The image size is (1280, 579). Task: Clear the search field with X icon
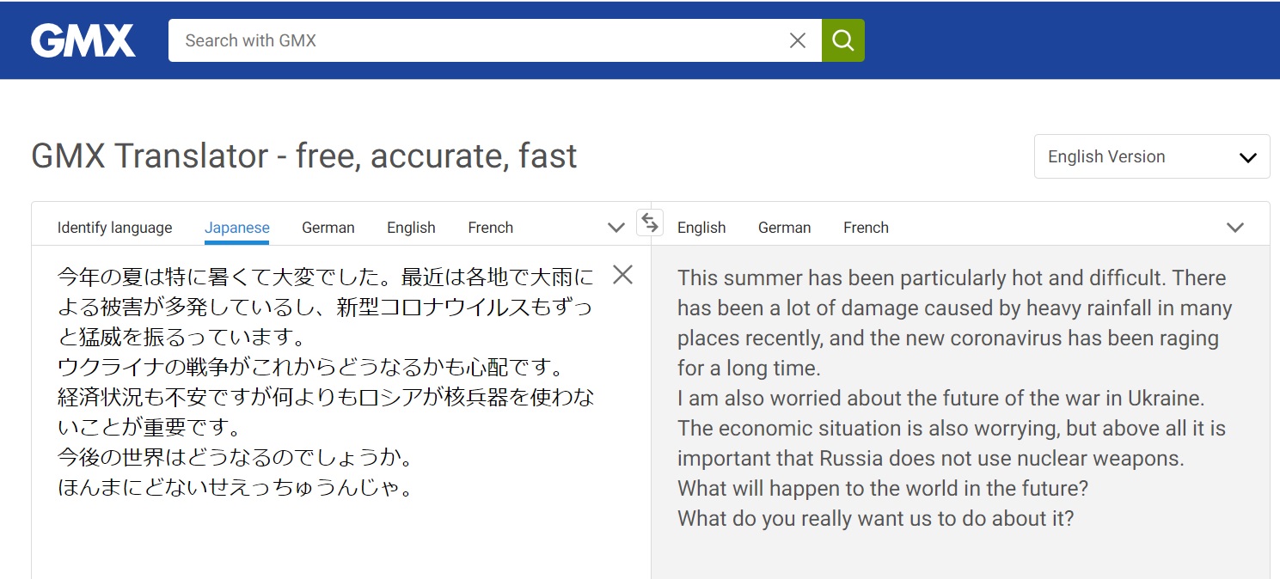[x=798, y=40]
